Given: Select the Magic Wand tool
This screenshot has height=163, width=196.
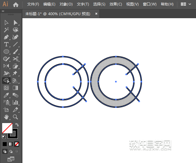Looking at the screenshot, I should click(x=6, y=30).
